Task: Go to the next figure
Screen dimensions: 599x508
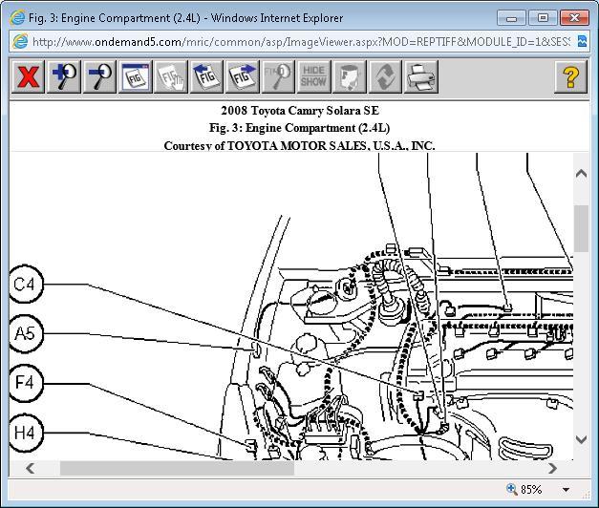Action: click(x=243, y=76)
